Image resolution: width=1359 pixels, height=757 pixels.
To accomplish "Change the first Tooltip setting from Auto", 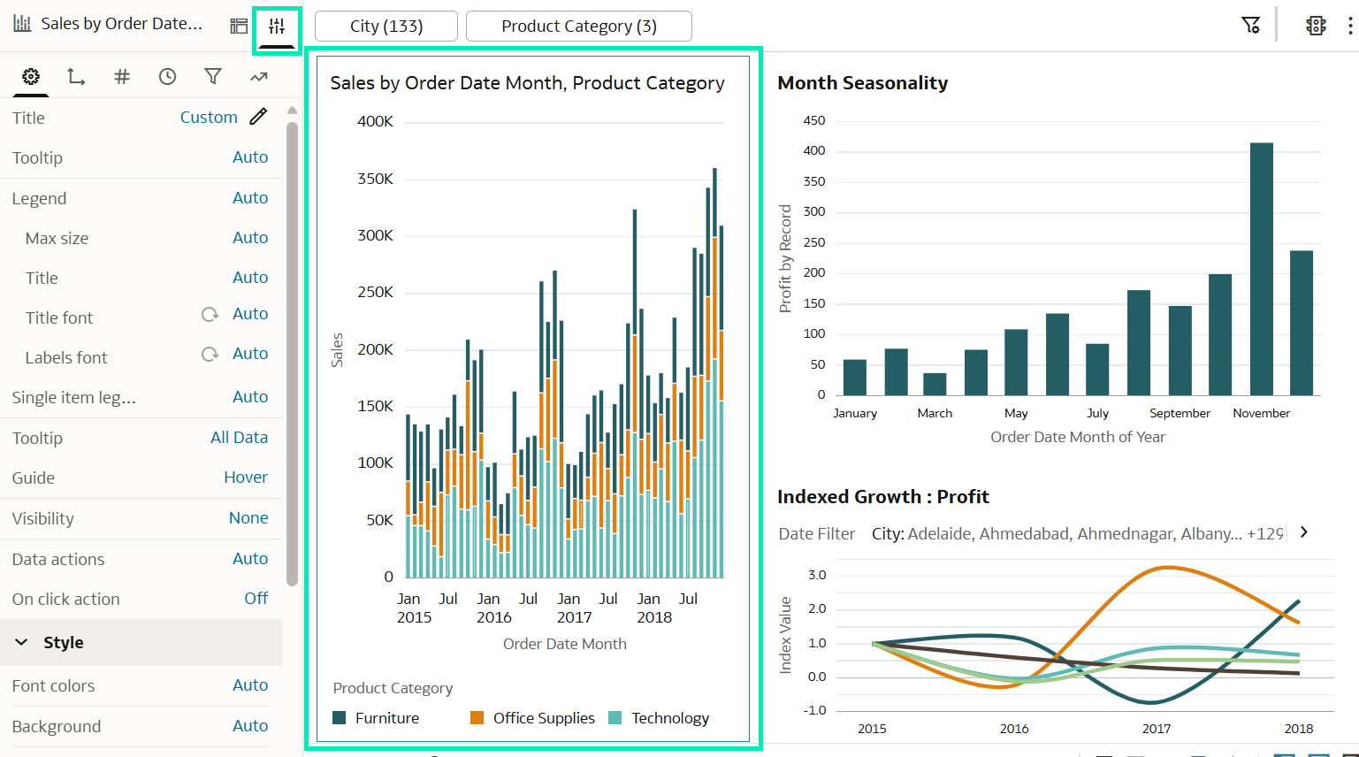I will (250, 157).
